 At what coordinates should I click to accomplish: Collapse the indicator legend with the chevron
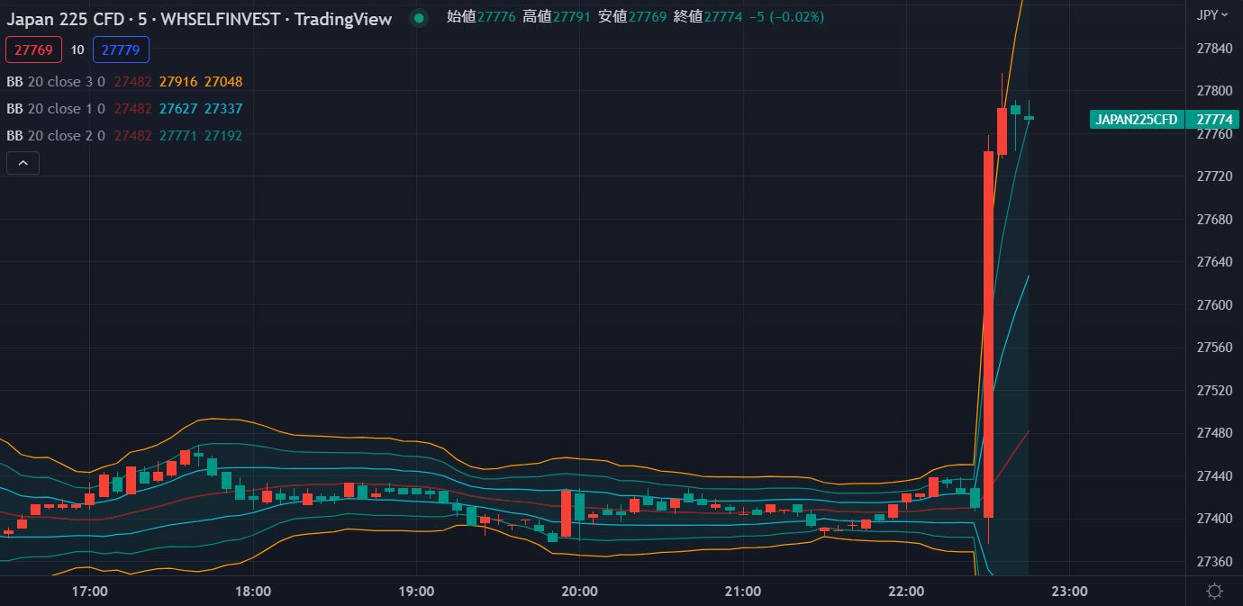[x=23, y=163]
